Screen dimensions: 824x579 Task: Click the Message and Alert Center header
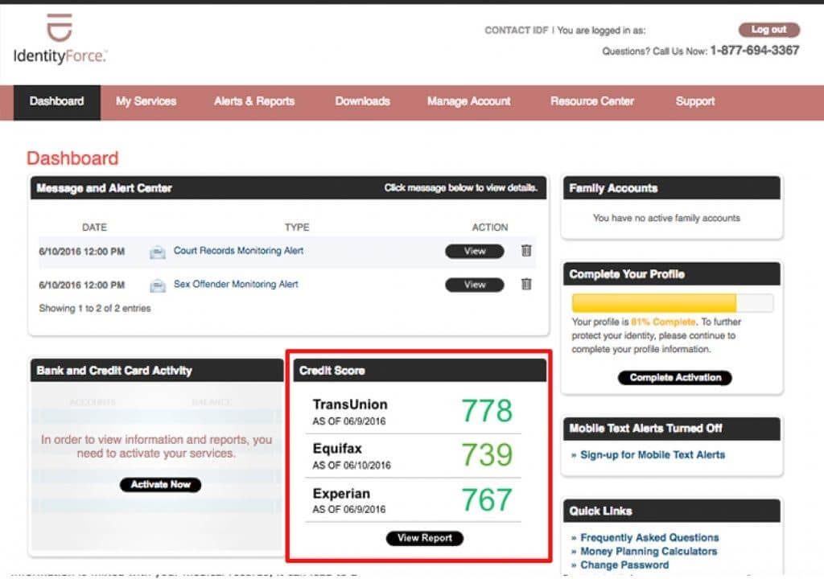289,188
